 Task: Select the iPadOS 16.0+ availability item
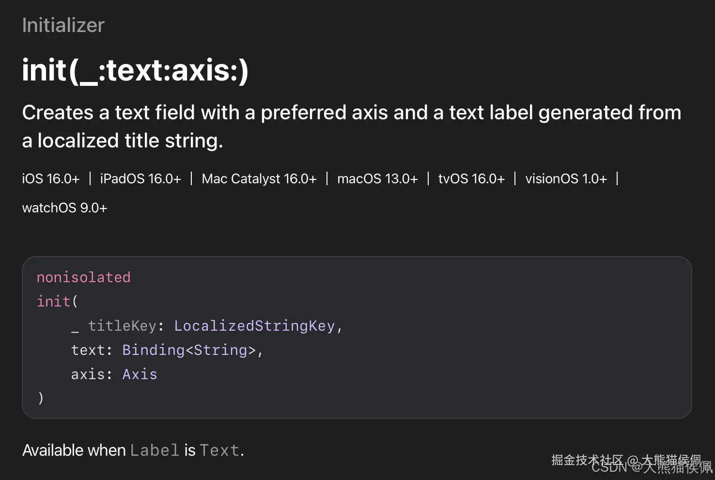pos(140,179)
